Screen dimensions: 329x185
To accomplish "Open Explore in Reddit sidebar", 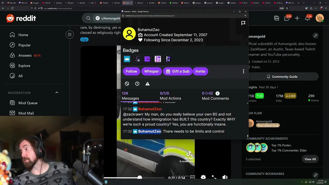I will pyautogui.click(x=24, y=66).
